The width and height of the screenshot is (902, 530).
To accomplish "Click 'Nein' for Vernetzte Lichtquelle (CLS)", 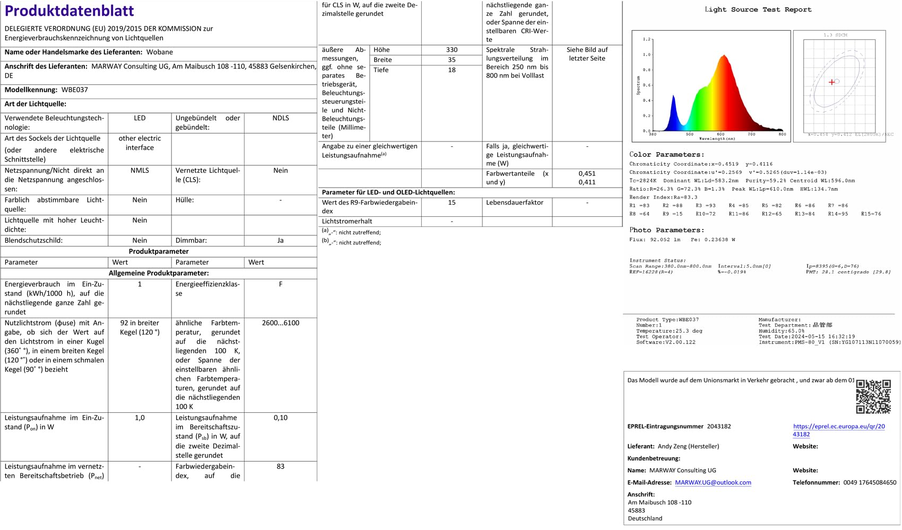I will [281, 170].
